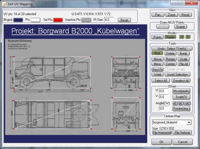This screenshot has width=200, height=149.
Task: Select the Rotate tool
Action: point(171,59)
